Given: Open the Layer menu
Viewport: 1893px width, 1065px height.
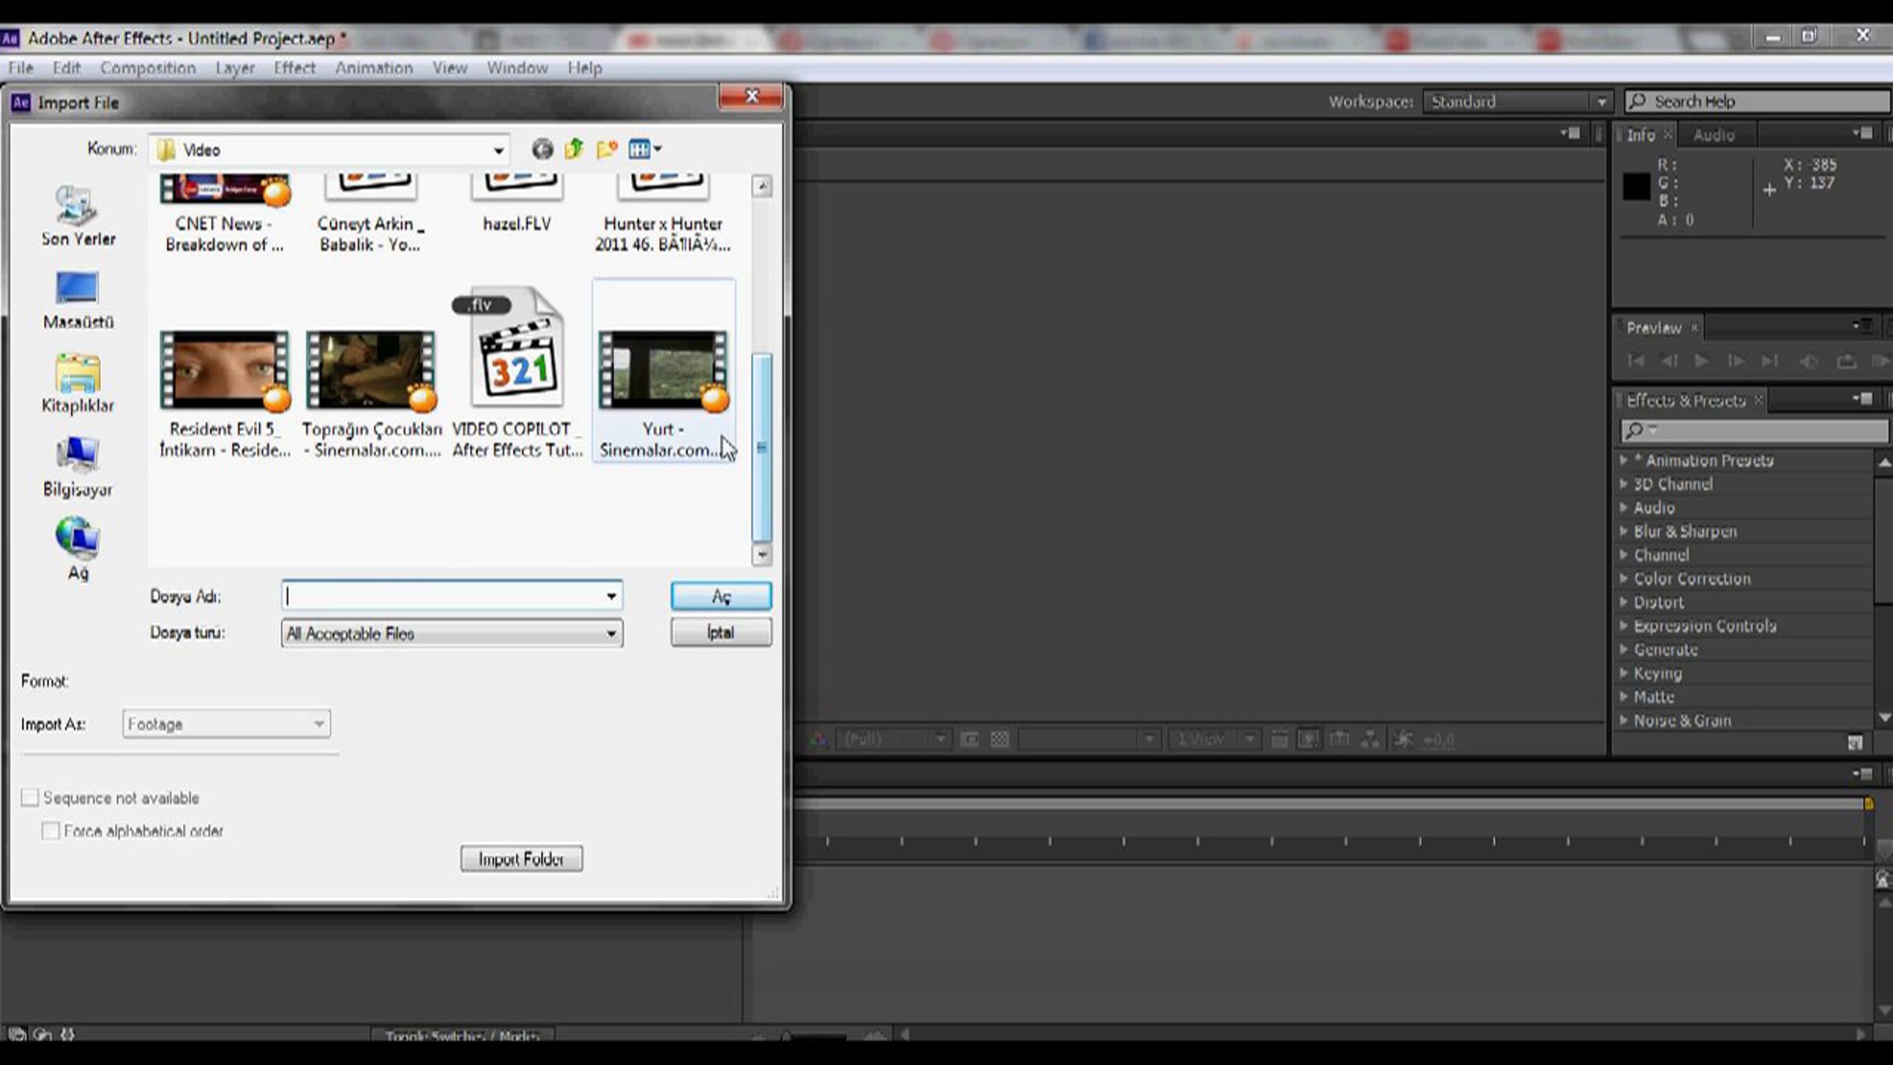Looking at the screenshot, I should [235, 68].
